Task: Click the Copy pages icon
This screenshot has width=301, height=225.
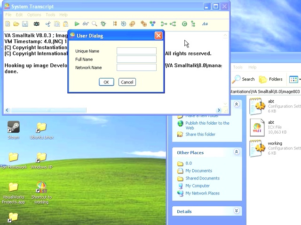Action: [x=57, y=24]
